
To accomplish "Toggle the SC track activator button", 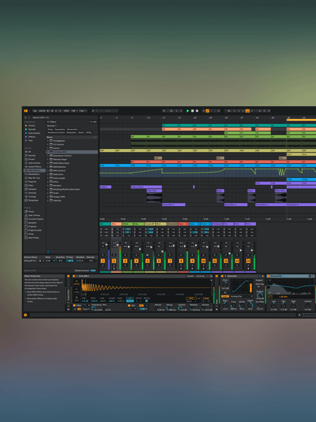I will coord(103,261).
